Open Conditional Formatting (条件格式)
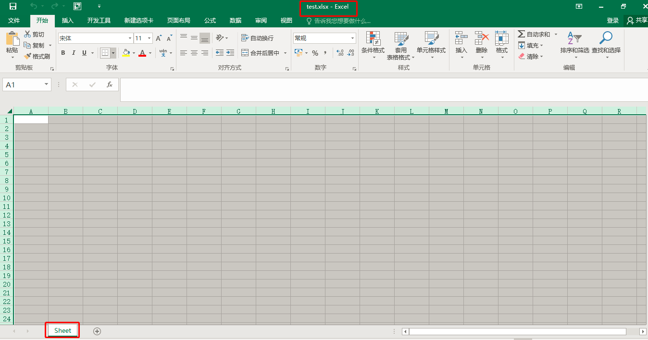648x340 pixels. pos(373,46)
